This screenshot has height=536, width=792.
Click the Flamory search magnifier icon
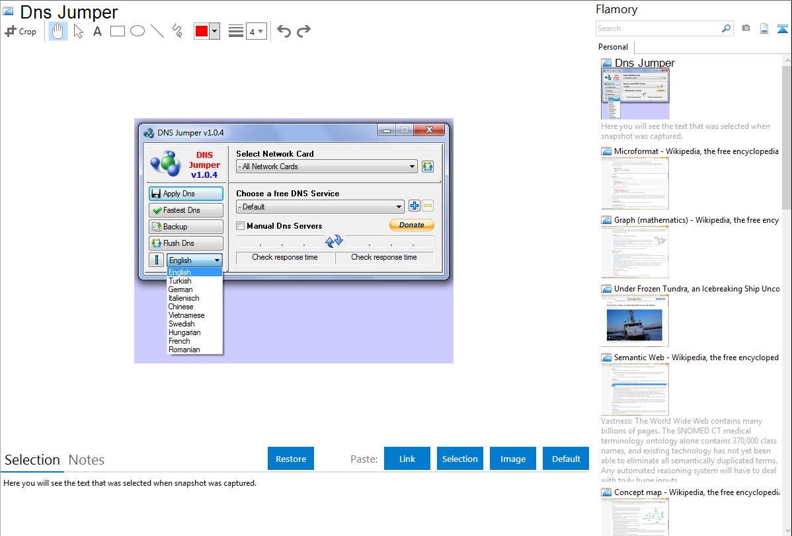point(727,28)
